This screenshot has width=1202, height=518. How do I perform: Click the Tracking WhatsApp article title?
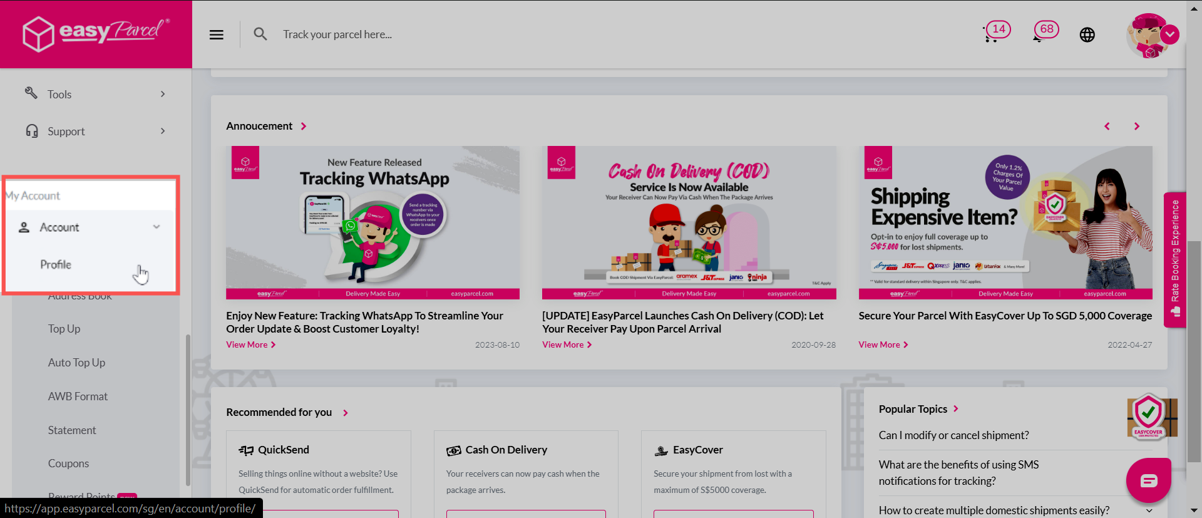(364, 323)
